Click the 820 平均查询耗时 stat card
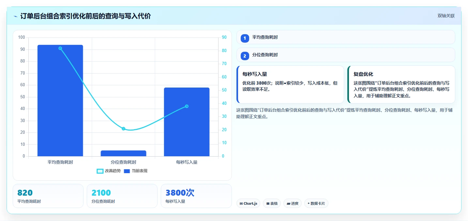 pos(48,196)
